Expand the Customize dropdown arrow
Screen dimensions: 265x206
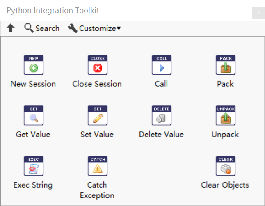point(119,28)
